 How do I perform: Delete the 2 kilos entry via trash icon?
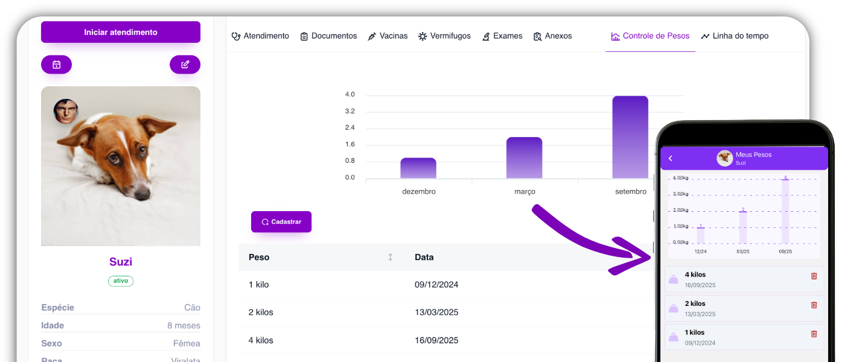(814, 305)
